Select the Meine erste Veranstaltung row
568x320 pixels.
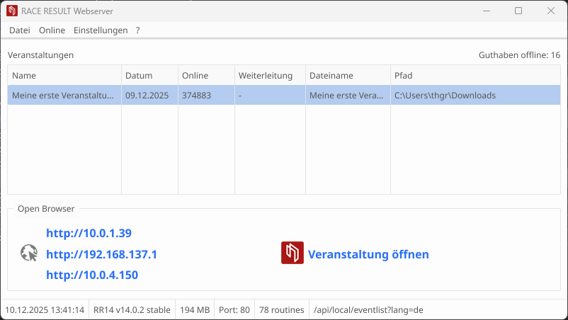(64, 96)
